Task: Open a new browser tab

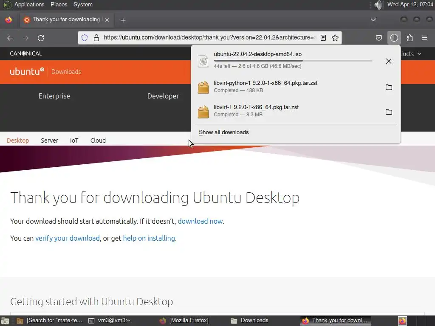Action: coord(123,20)
